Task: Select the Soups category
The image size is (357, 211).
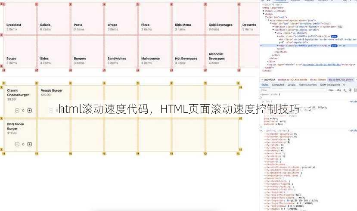Action: (x=19, y=52)
